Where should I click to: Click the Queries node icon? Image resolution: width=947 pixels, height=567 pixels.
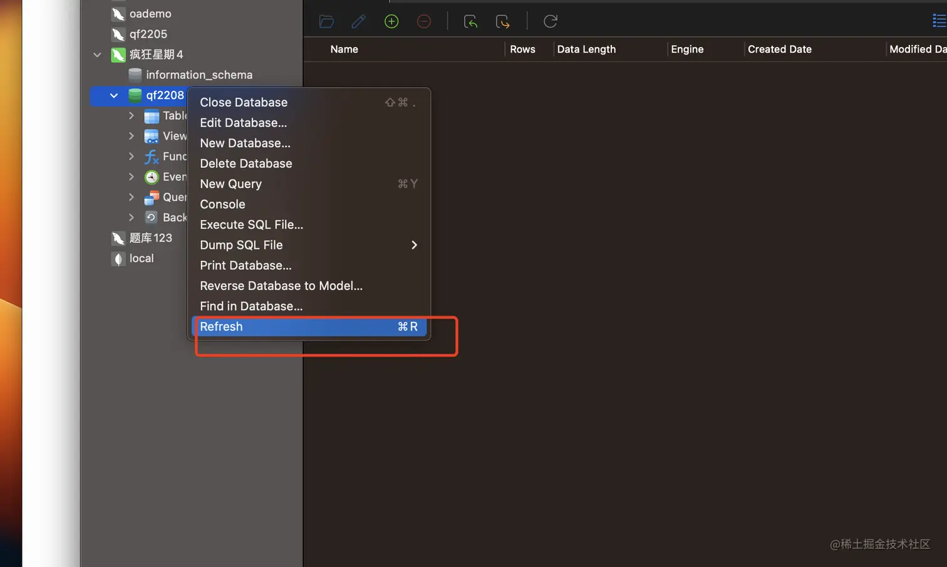152,197
